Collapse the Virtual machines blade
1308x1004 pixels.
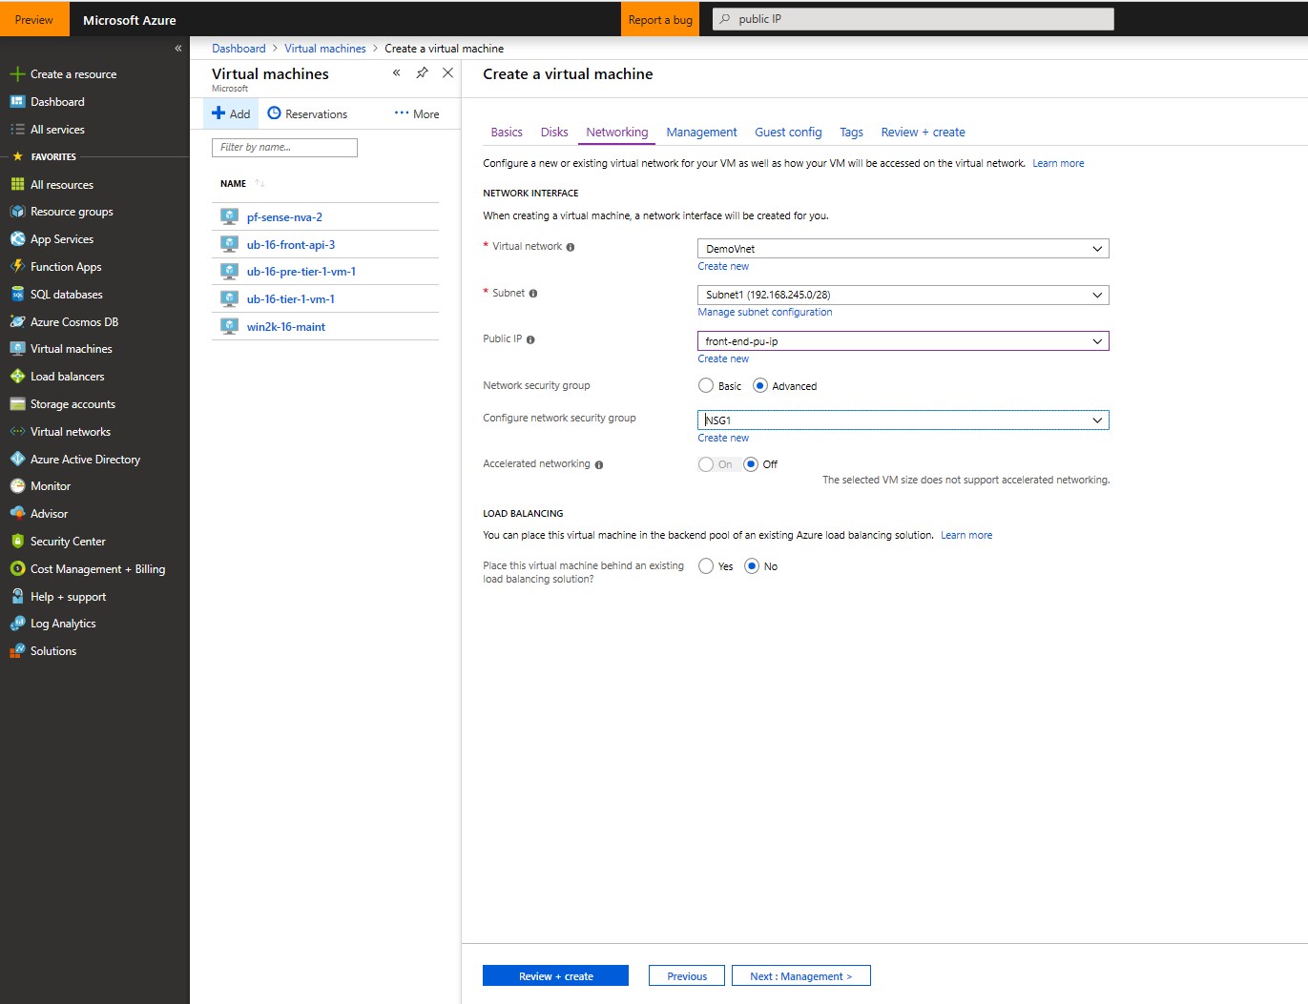(x=396, y=72)
